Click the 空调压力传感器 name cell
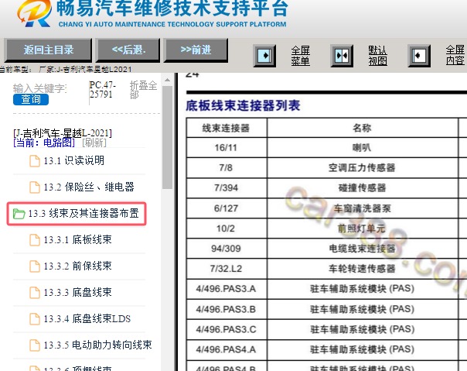Viewport: 467px width, 371px height. point(362,168)
